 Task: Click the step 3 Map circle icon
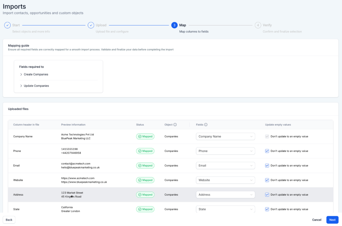(174, 25)
